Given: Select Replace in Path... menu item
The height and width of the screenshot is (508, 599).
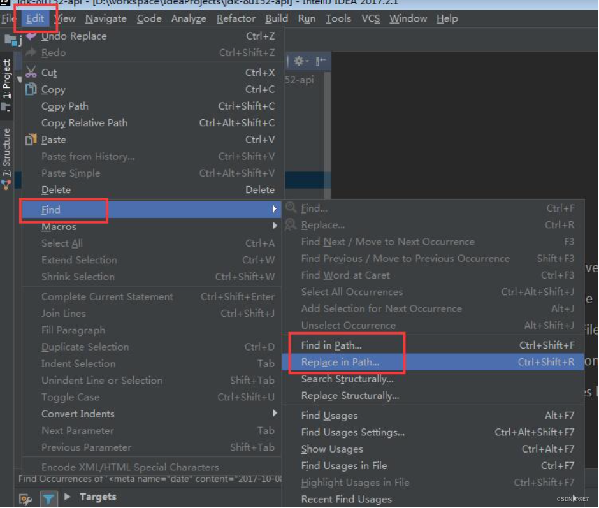Looking at the screenshot, I should tap(340, 362).
